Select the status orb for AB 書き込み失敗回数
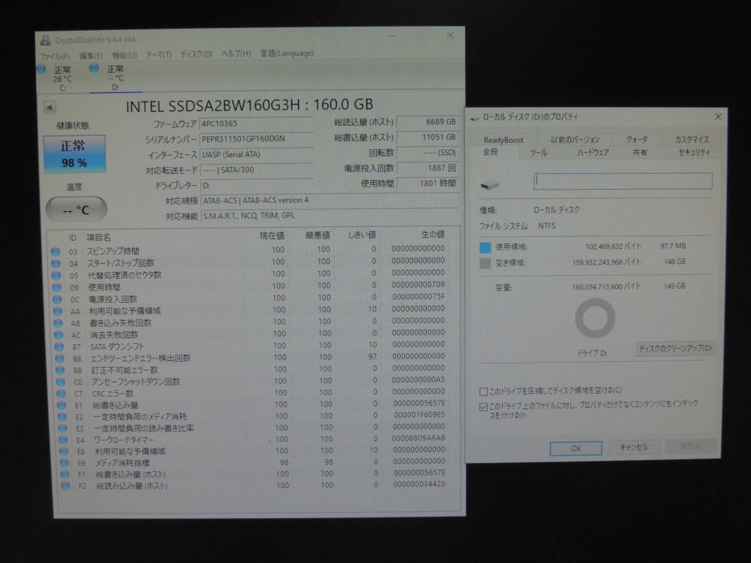Viewport: 751px width, 563px height. [x=57, y=323]
